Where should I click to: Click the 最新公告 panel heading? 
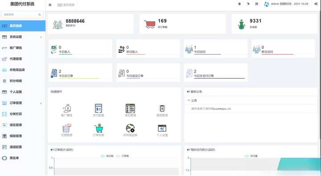196,92
